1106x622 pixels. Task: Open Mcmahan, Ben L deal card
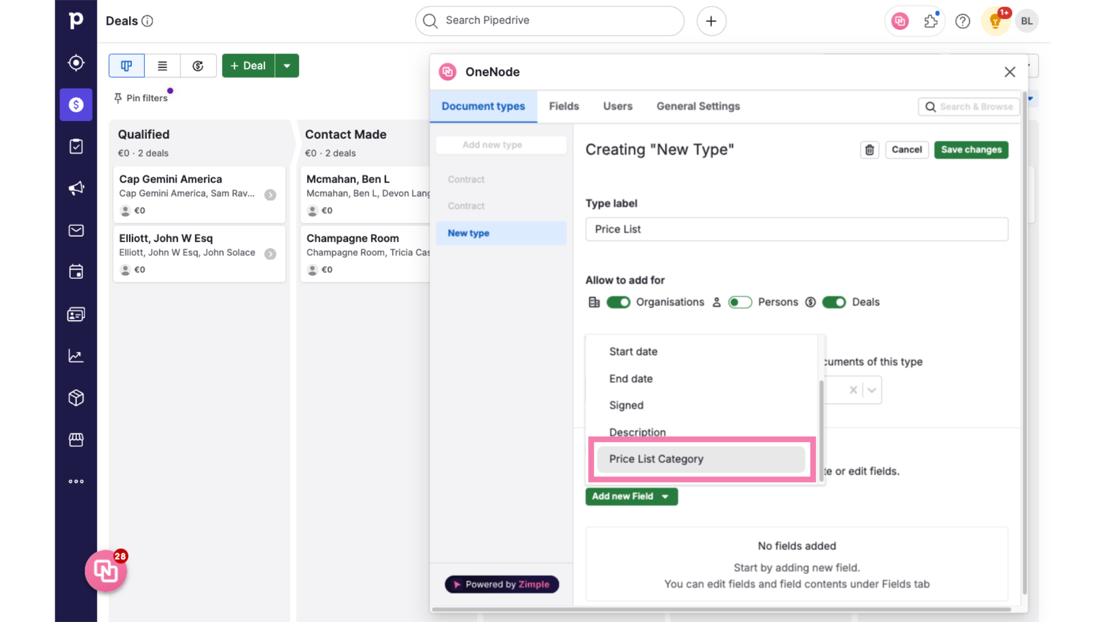pyautogui.click(x=365, y=195)
